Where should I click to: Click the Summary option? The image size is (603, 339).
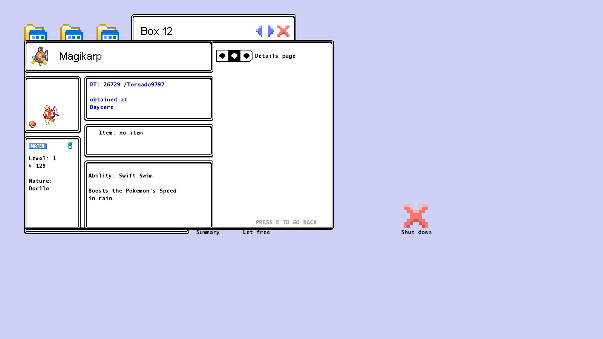click(x=208, y=232)
